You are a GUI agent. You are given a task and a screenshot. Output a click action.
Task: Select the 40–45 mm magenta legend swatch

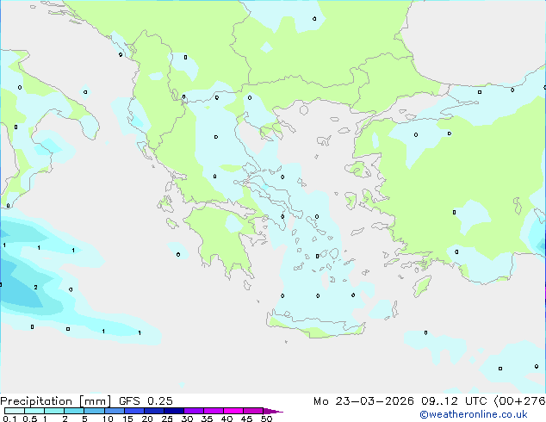click(233, 411)
